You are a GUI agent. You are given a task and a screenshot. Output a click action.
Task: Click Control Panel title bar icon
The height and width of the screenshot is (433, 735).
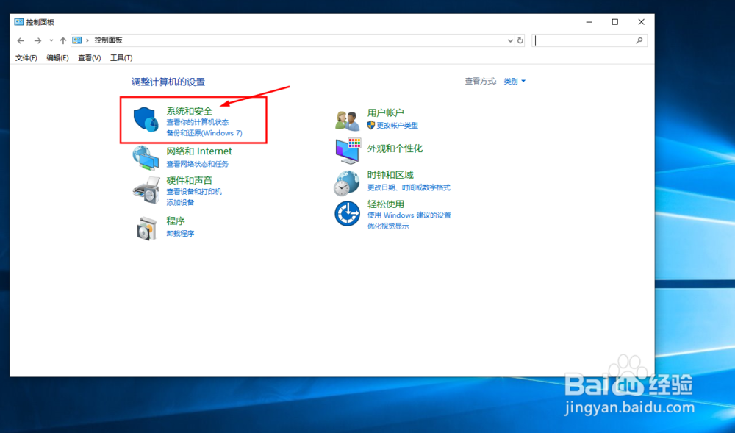pyautogui.click(x=19, y=22)
